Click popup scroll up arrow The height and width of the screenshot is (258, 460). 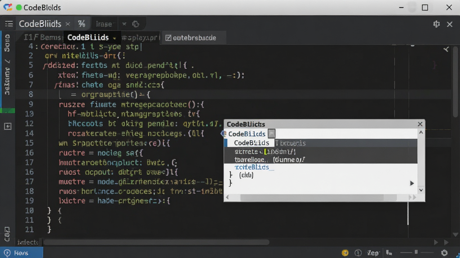[x=421, y=133]
